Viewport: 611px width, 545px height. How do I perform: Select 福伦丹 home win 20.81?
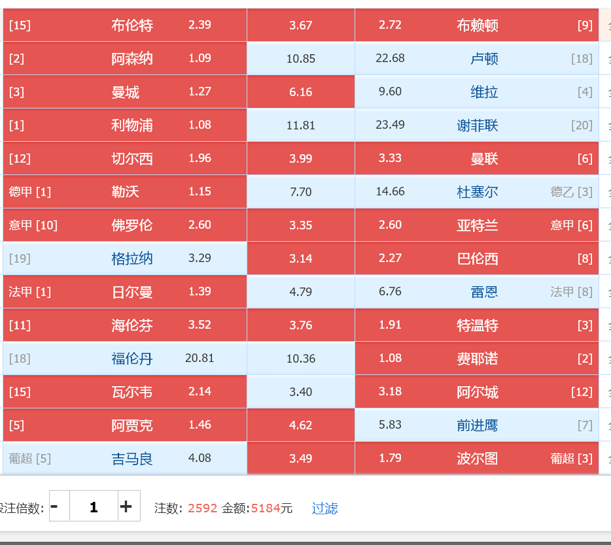[125, 358]
